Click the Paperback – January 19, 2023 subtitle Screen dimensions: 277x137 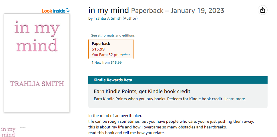(178, 11)
